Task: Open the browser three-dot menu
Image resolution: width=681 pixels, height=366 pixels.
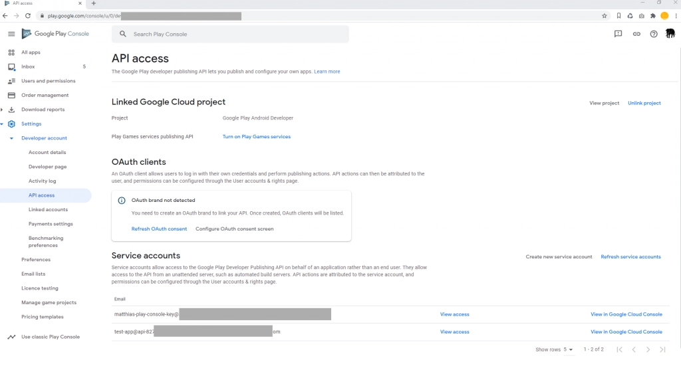Action: (676, 16)
